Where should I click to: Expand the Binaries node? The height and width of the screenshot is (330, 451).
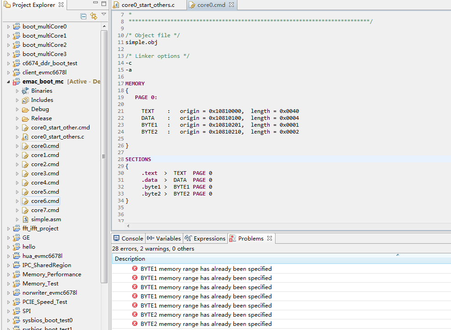coord(17,91)
